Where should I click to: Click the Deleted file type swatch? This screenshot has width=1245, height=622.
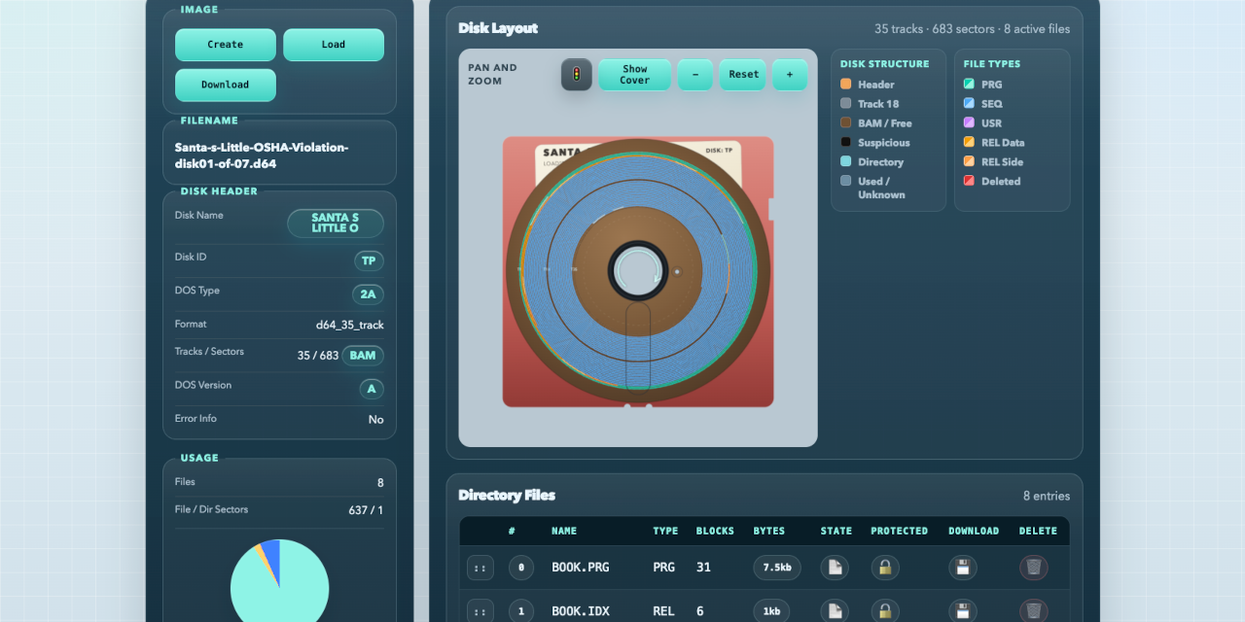point(969,182)
